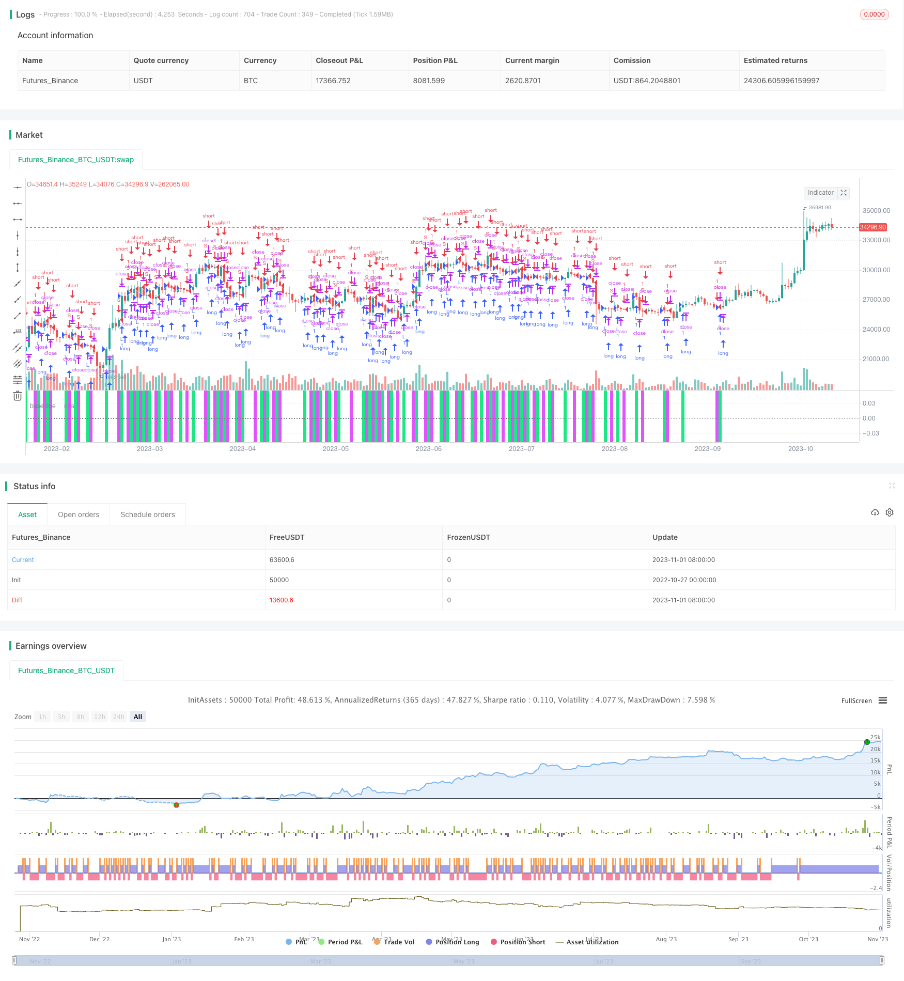Viewport: 904px width, 981px height.
Task: Switch to the Schedule orders tab
Action: point(148,515)
